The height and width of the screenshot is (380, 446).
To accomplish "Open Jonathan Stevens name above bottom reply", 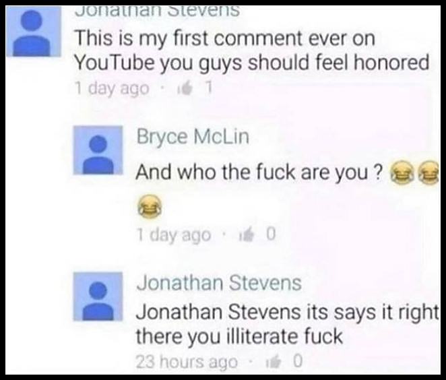I will (x=219, y=283).
